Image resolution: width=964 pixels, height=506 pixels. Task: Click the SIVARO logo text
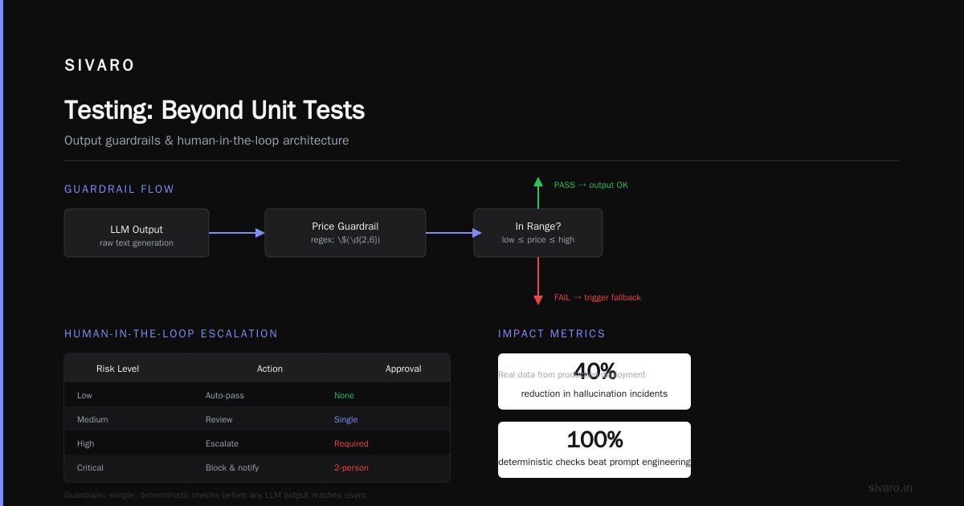click(x=100, y=66)
